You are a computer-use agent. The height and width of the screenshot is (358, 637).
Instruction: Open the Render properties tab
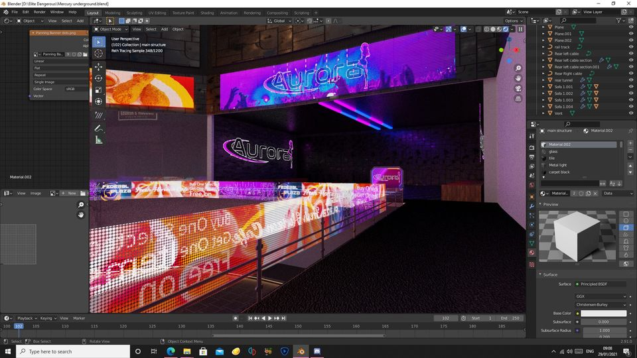531,148
